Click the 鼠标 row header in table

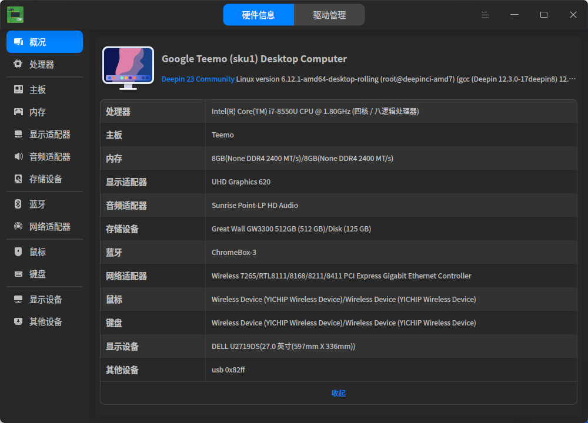click(114, 300)
